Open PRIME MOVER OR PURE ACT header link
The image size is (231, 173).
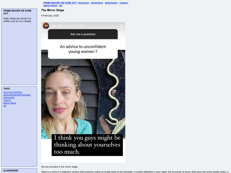click(60, 3)
